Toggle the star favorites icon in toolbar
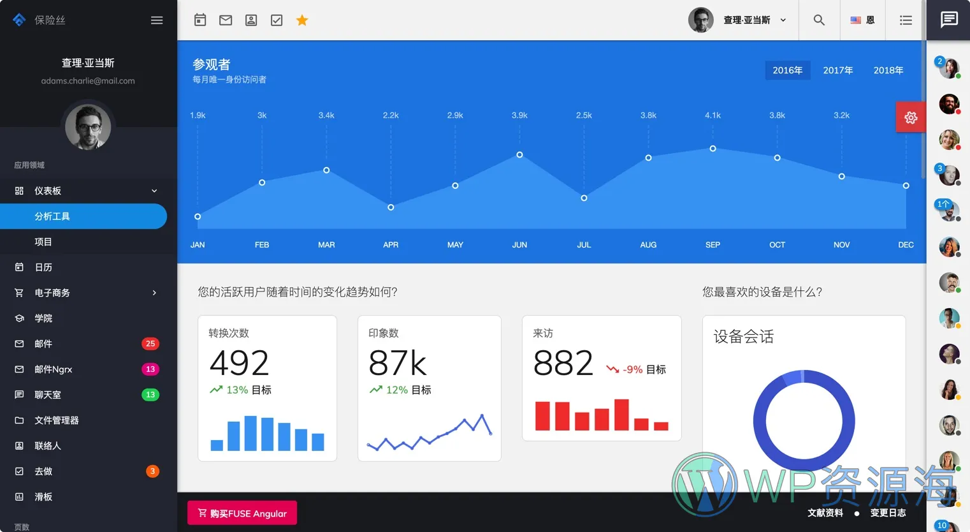Viewport: 970px width, 532px height. point(301,20)
